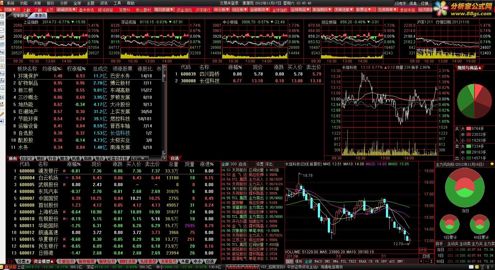Select stock row 600000 浦发银行
Viewport: 495px width, 270px height.
(x=113, y=171)
